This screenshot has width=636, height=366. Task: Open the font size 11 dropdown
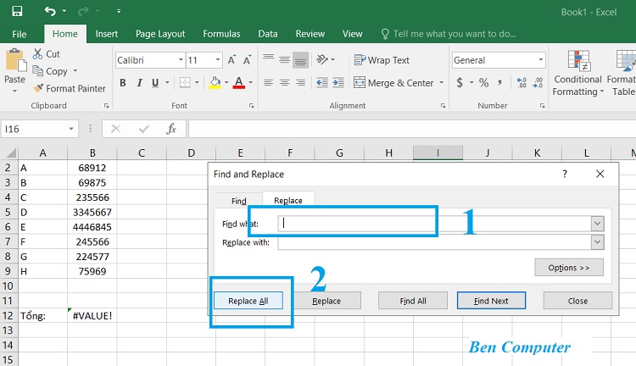click(218, 60)
